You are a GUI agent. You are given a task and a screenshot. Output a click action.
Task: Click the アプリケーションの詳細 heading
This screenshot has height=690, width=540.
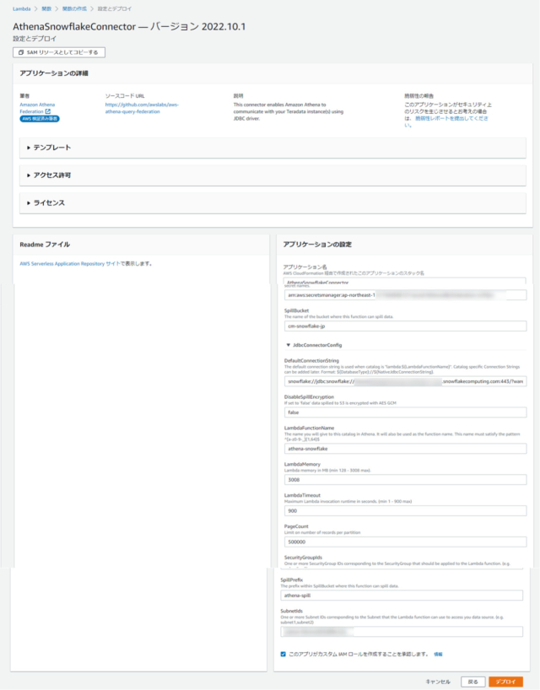(x=54, y=73)
